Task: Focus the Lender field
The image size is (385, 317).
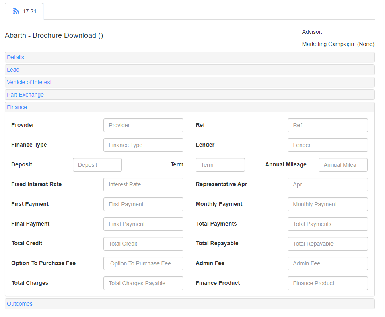Action: [x=328, y=145]
